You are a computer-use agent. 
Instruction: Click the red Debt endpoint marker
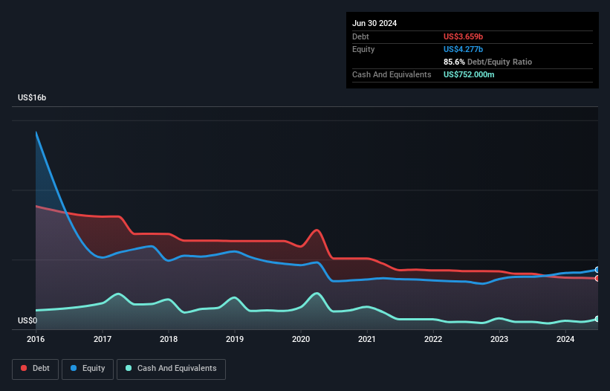point(597,278)
